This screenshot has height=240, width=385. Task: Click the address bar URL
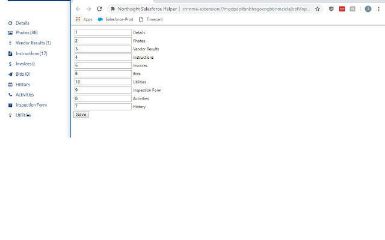(x=246, y=9)
